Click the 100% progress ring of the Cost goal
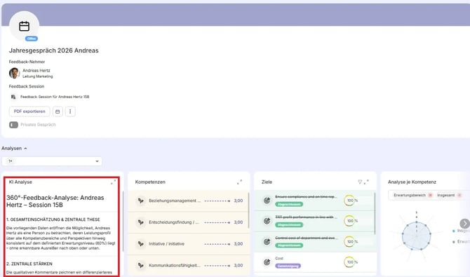 349,262
